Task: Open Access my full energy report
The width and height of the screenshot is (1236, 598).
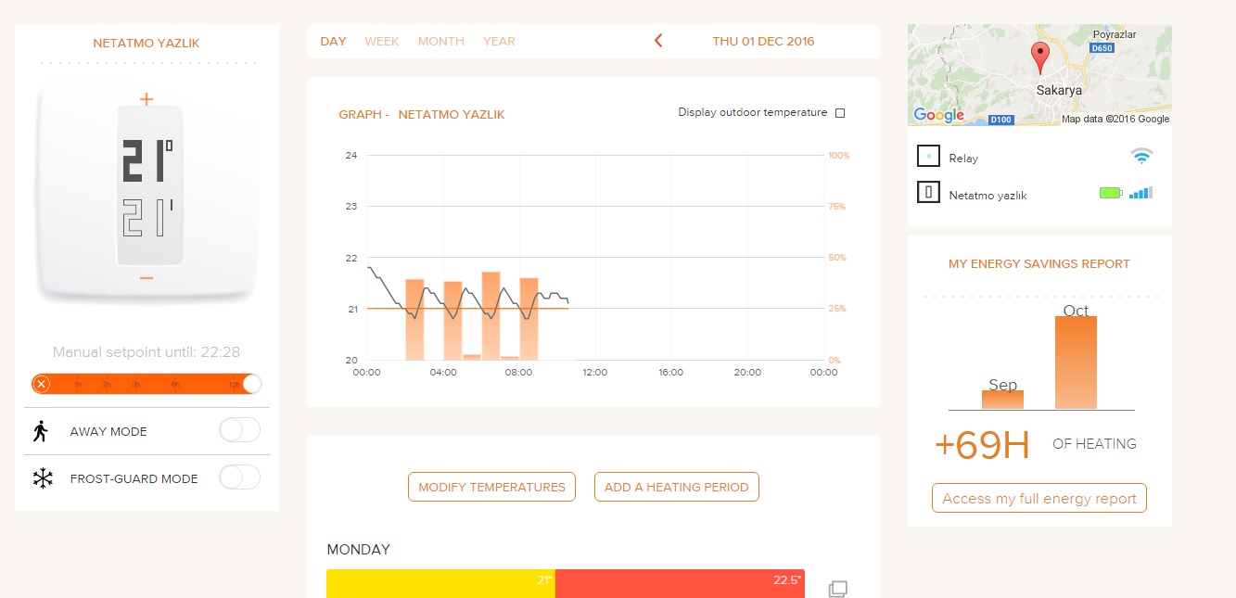Action: coord(1039,498)
